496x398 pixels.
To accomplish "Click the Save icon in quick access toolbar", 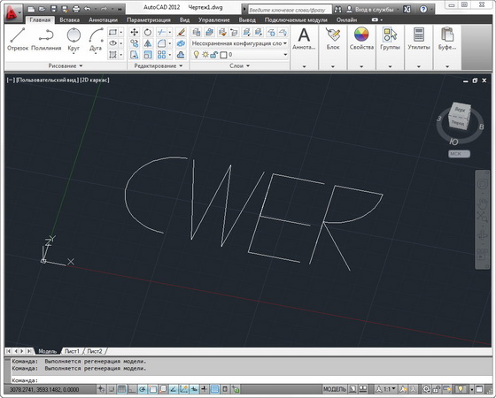I will tap(53, 9).
